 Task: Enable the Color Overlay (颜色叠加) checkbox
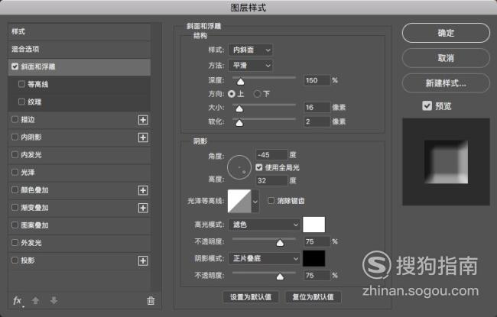(15, 189)
